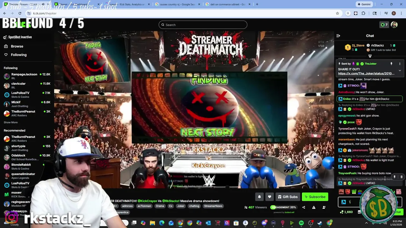Click the @RkStackz mention in the stream title

pyautogui.click(x=171, y=201)
